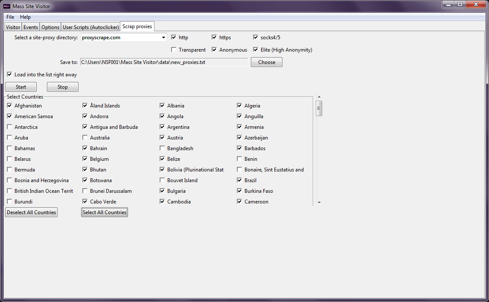
Task: Open the site-proxy directory dropdown
Action: click(163, 38)
